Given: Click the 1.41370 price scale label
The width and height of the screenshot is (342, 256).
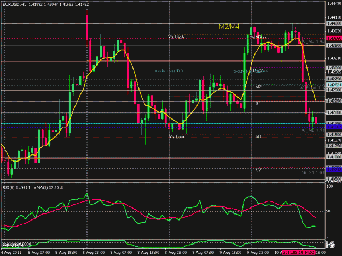Looking at the screenshot, I should pyautogui.click(x=334, y=140).
